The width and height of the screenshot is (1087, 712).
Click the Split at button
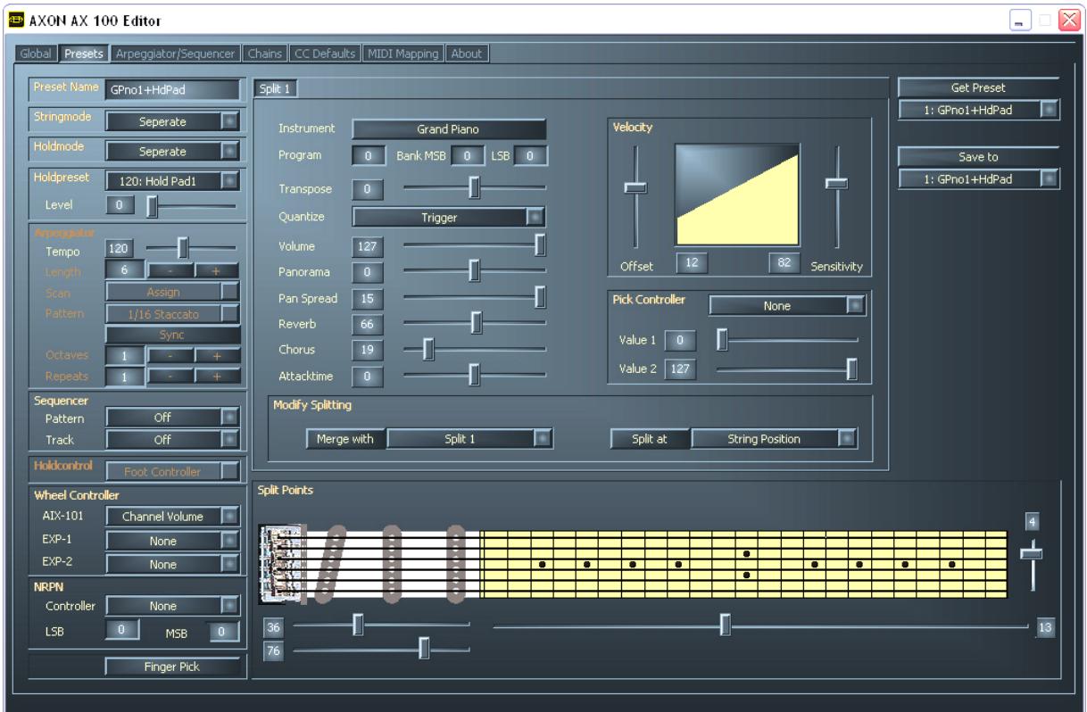click(x=650, y=438)
